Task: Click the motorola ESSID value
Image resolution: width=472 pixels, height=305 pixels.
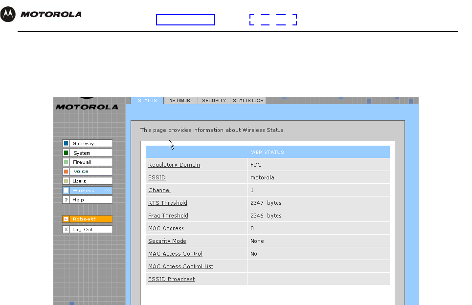Action: tap(262, 177)
